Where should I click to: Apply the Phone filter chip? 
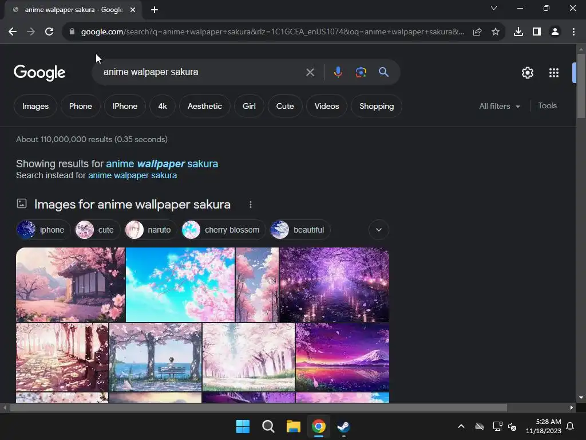80,106
